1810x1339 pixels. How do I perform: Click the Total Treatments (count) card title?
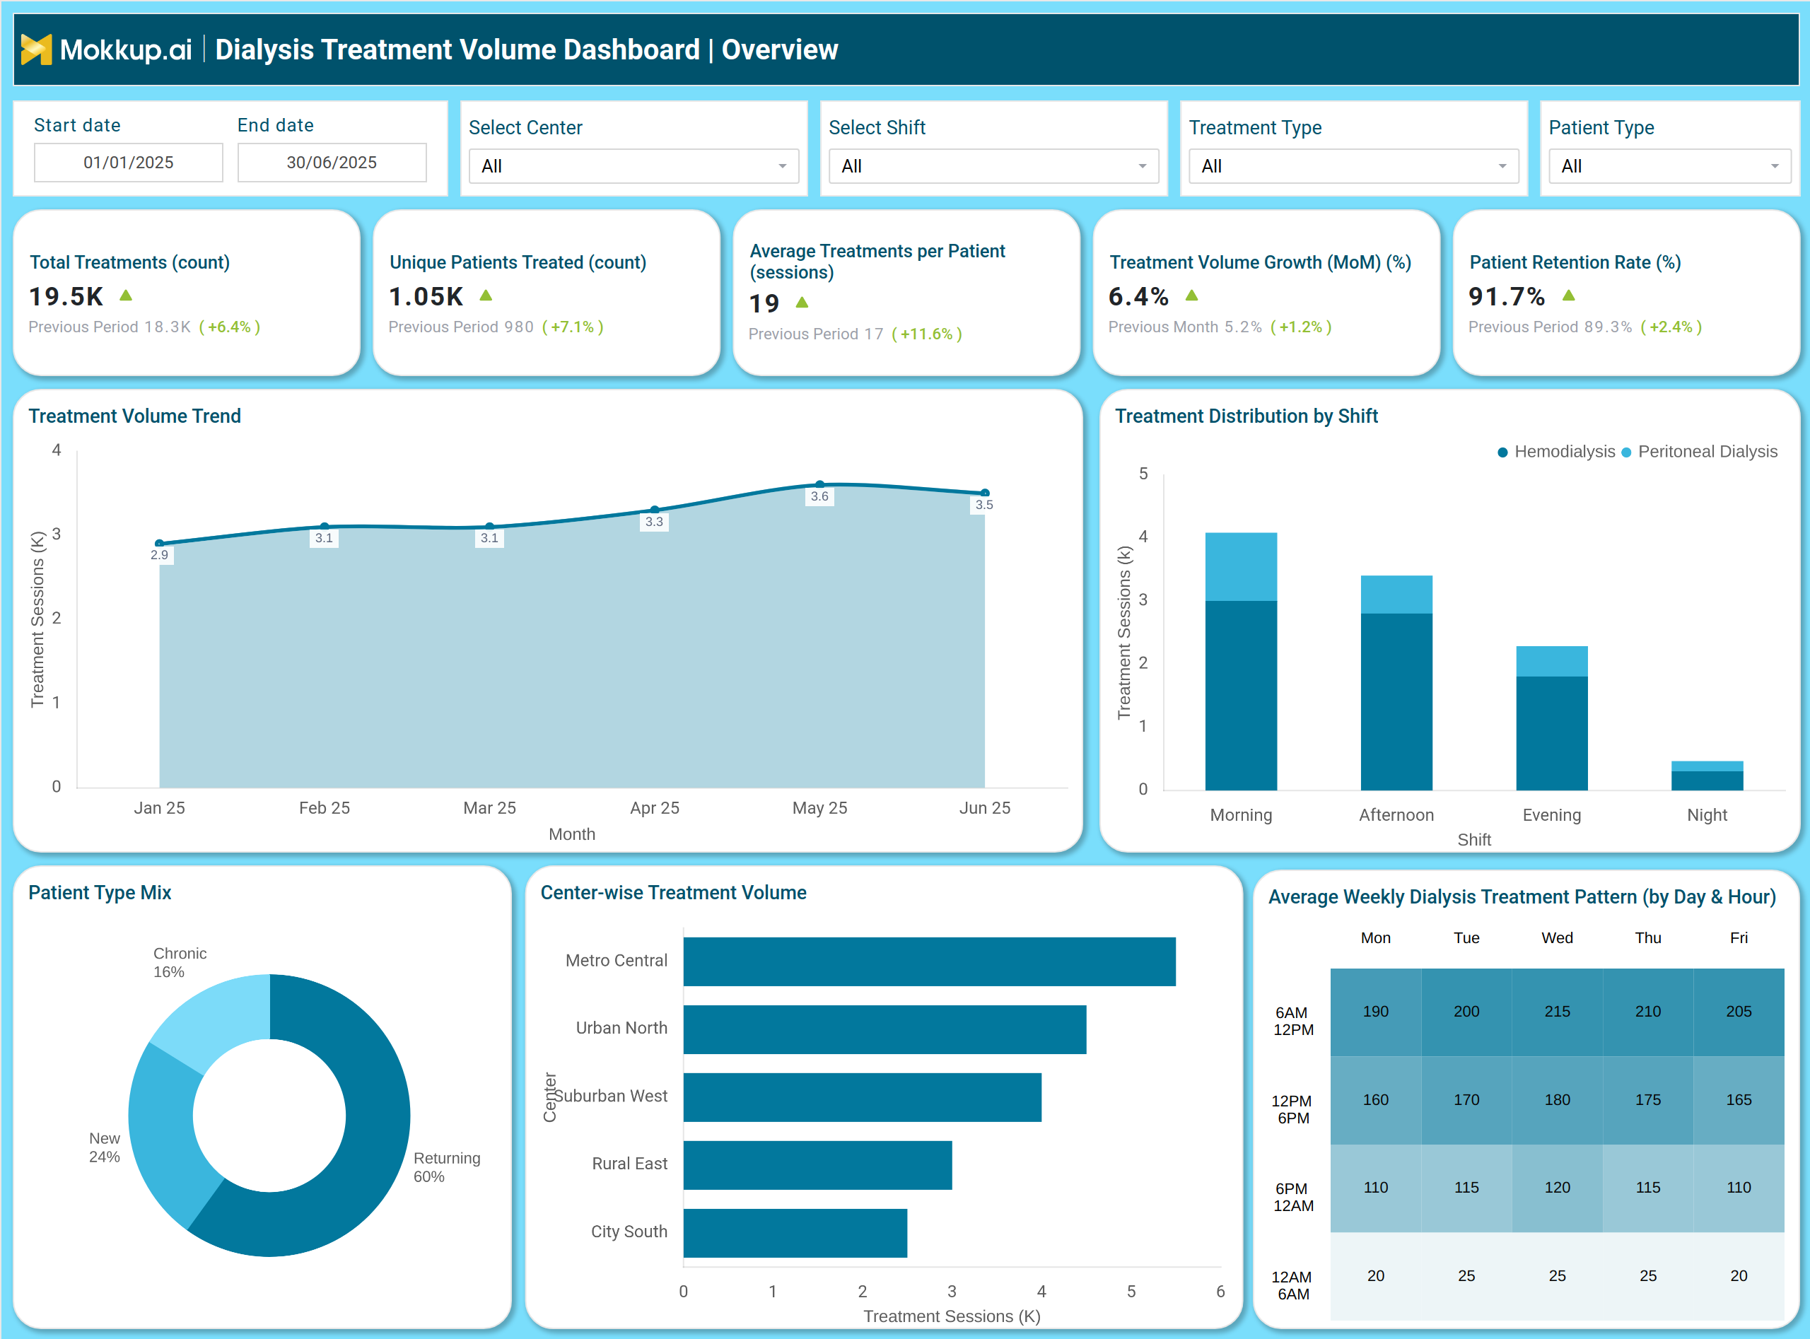click(x=129, y=262)
